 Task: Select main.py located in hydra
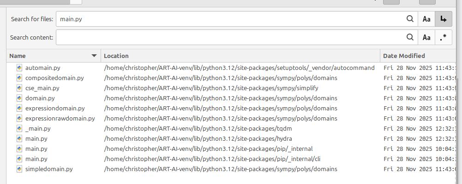pos(36,138)
